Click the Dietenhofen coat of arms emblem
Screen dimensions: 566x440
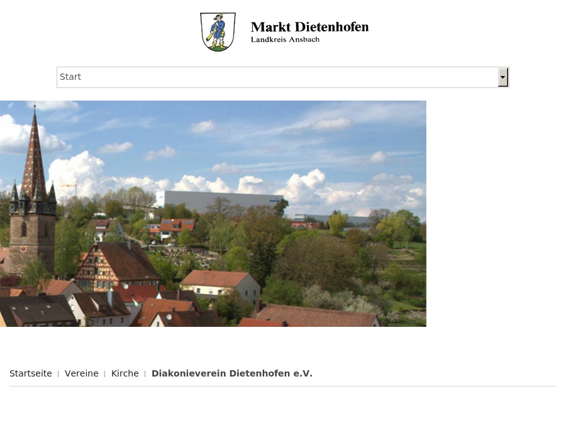point(217,31)
